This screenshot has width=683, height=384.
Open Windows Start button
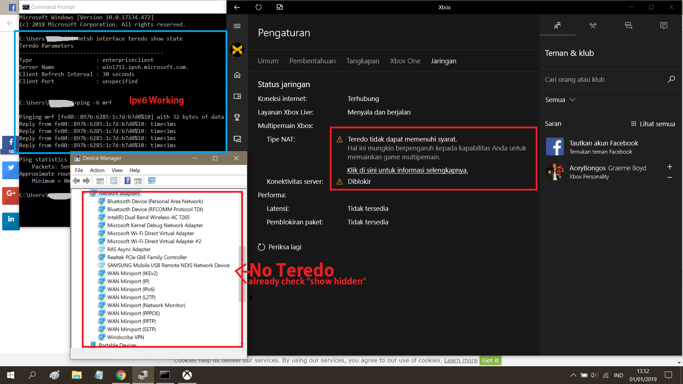pyautogui.click(x=11, y=375)
